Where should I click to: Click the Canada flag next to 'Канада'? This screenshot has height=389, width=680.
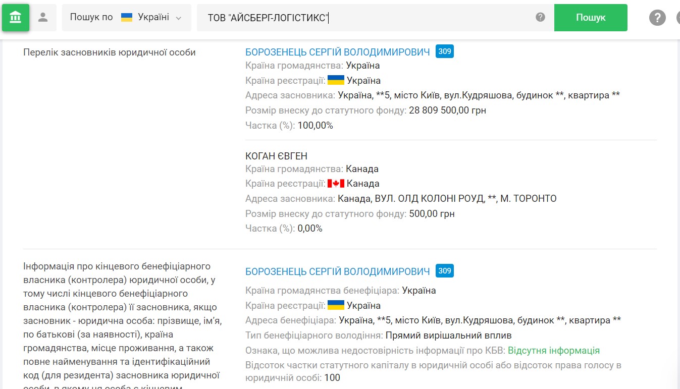tap(336, 184)
